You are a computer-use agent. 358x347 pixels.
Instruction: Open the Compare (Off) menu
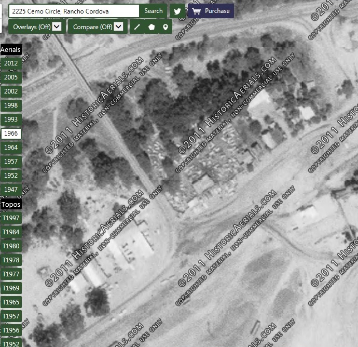(98, 27)
